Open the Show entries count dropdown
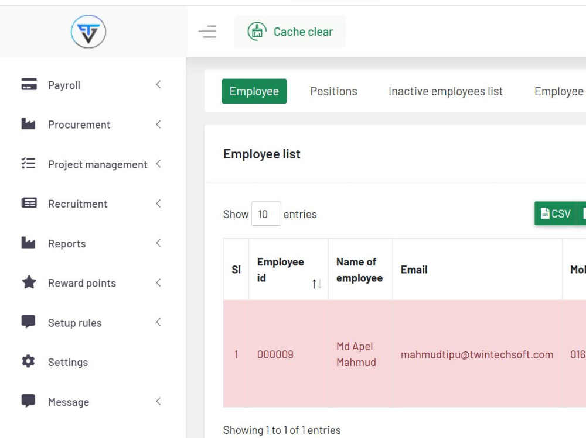Screen dimensions: 586x438 pyautogui.click(x=266, y=214)
